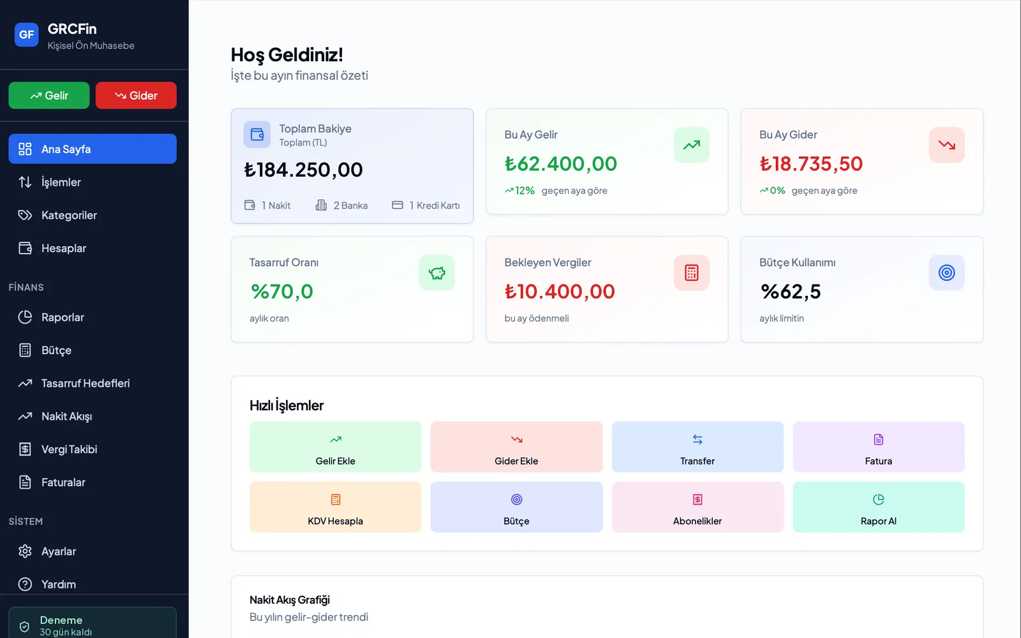Viewport: 1021px width, 638px height.
Task: Click the %70,0 savings rate value
Action: [281, 292]
